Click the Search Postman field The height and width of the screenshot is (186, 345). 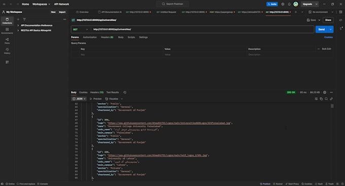point(172,4)
